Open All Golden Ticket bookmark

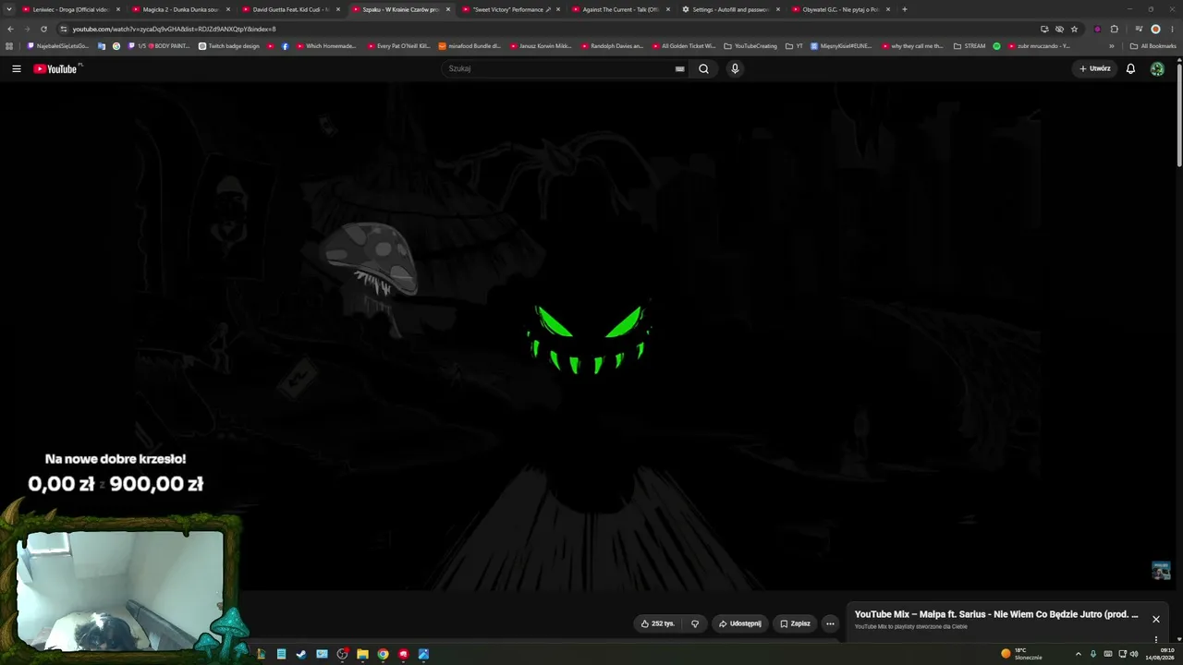click(684, 46)
